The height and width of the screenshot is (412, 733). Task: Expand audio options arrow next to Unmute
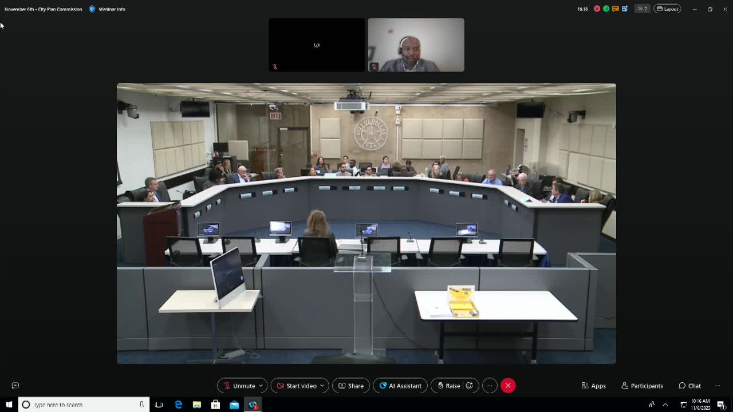[261, 386]
